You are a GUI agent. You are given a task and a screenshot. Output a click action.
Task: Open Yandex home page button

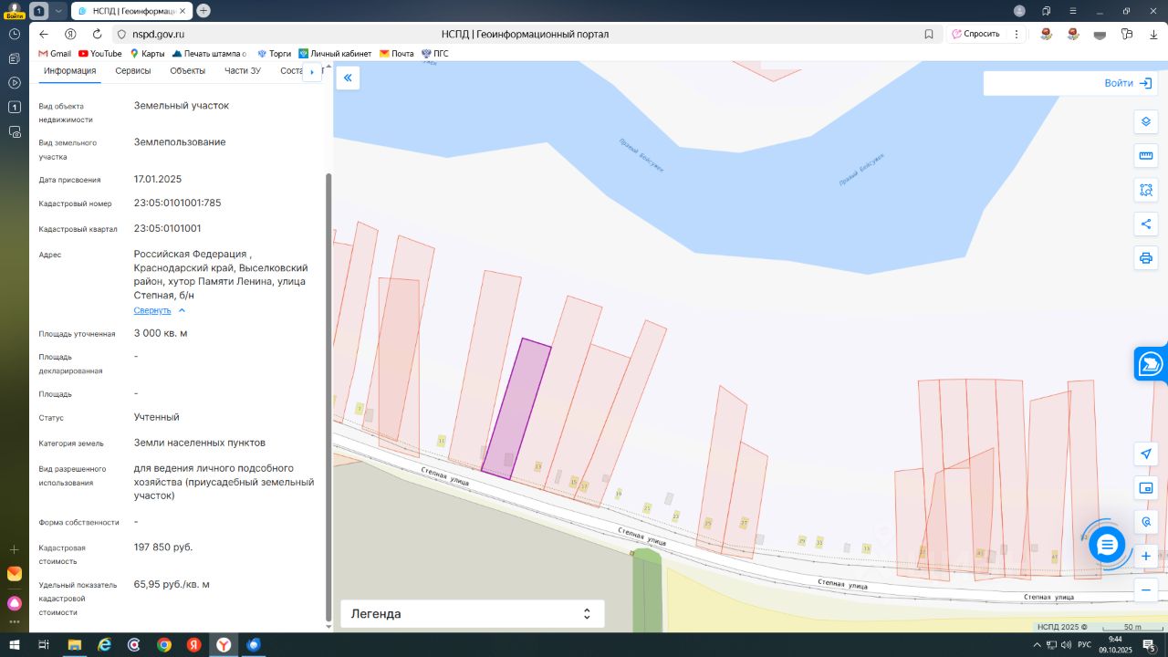coord(70,34)
